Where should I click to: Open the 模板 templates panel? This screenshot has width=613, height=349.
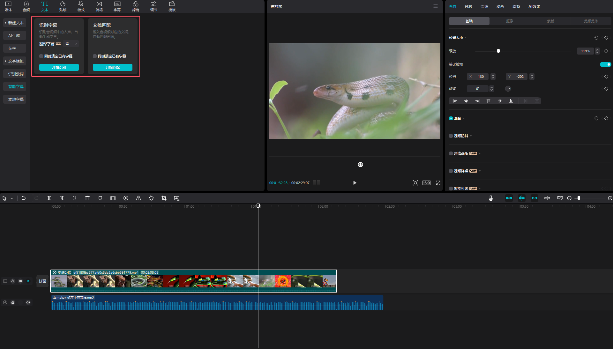tap(172, 6)
